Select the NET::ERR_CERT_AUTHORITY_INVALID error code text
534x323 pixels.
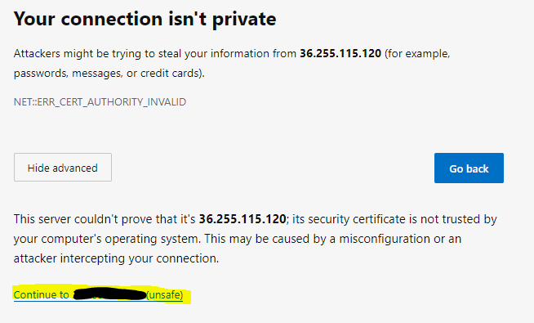[100, 102]
